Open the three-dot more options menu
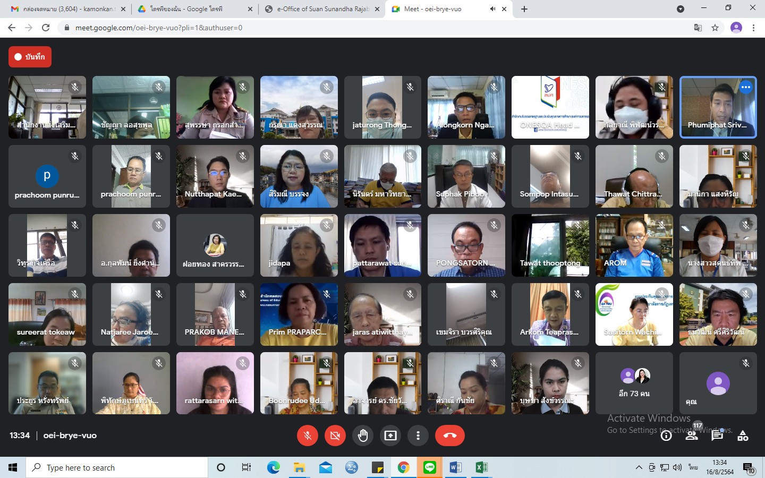The width and height of the screenshot is (765, 478). [418, 436]
